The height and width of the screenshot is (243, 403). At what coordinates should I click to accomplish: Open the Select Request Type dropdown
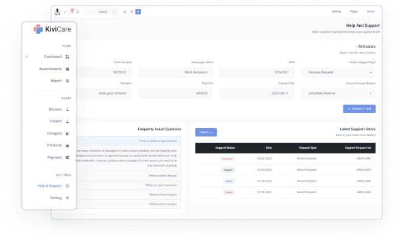[338, 72]
